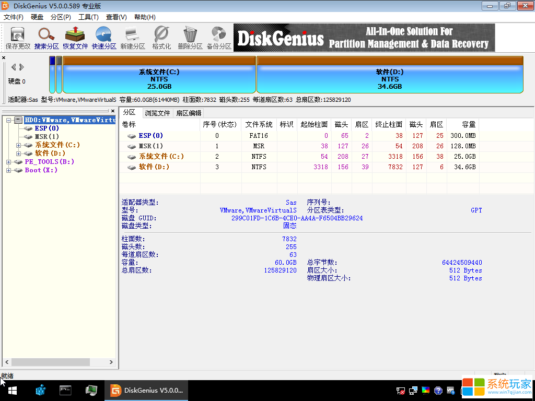Click the DiskGenius V5.0.0 taskbar button

(x=147, y=391)
